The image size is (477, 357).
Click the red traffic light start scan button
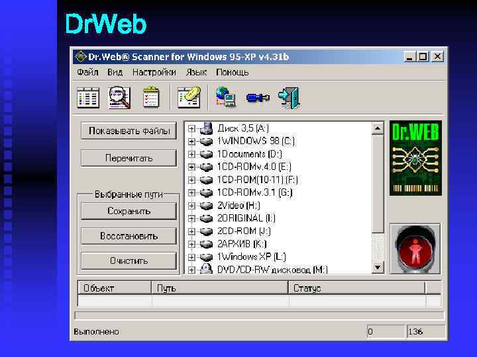pos(415,249)
